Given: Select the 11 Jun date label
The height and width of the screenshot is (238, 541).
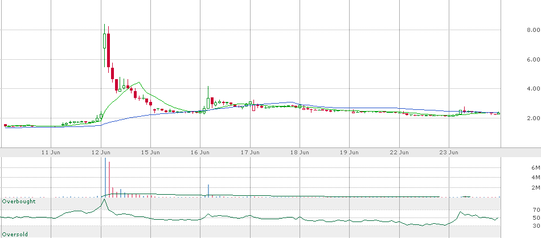Looking at the screenshot, I should (51, 152).
